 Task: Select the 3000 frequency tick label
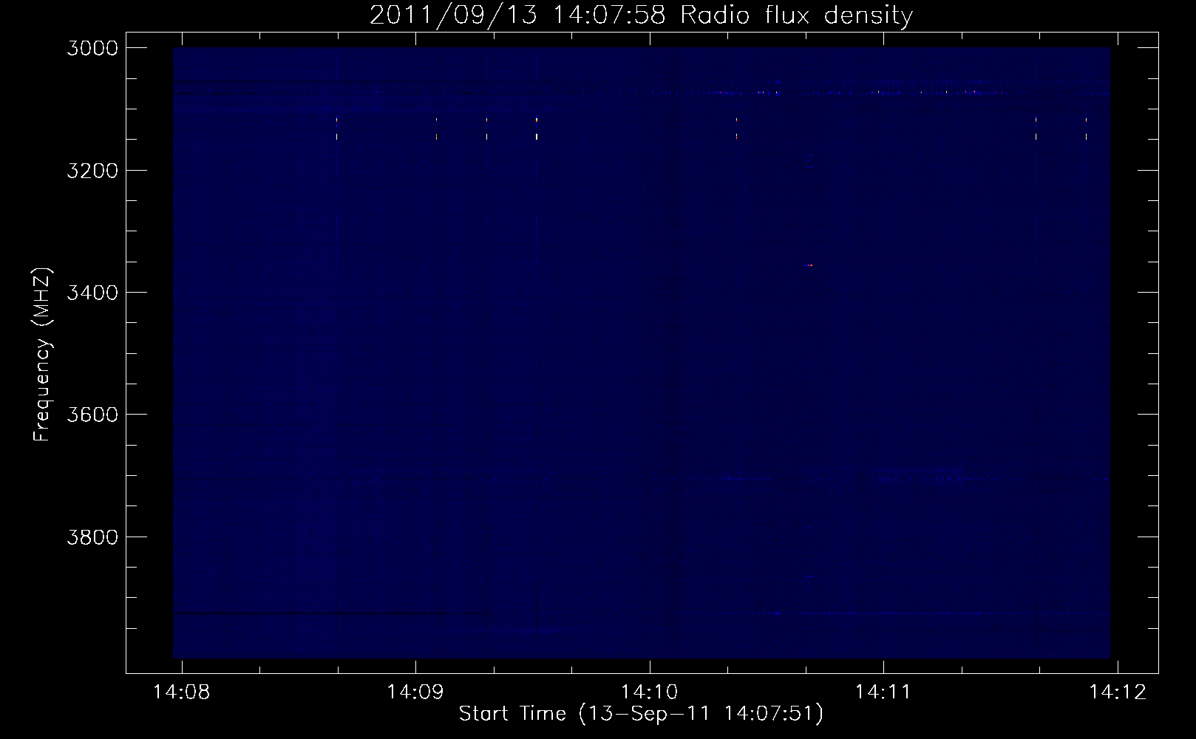click(92, 48)
